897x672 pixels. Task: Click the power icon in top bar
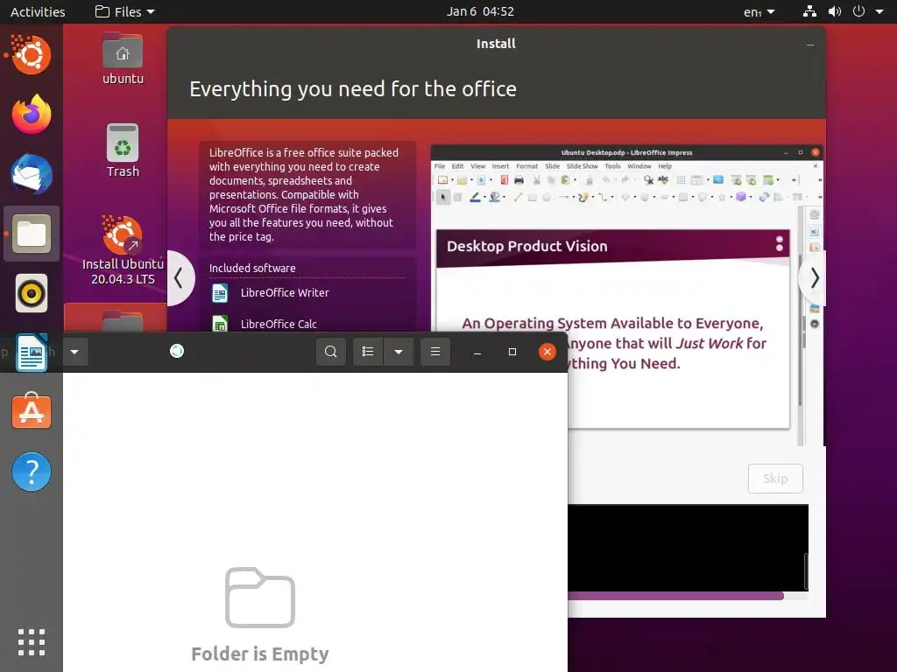coord(858,11)
